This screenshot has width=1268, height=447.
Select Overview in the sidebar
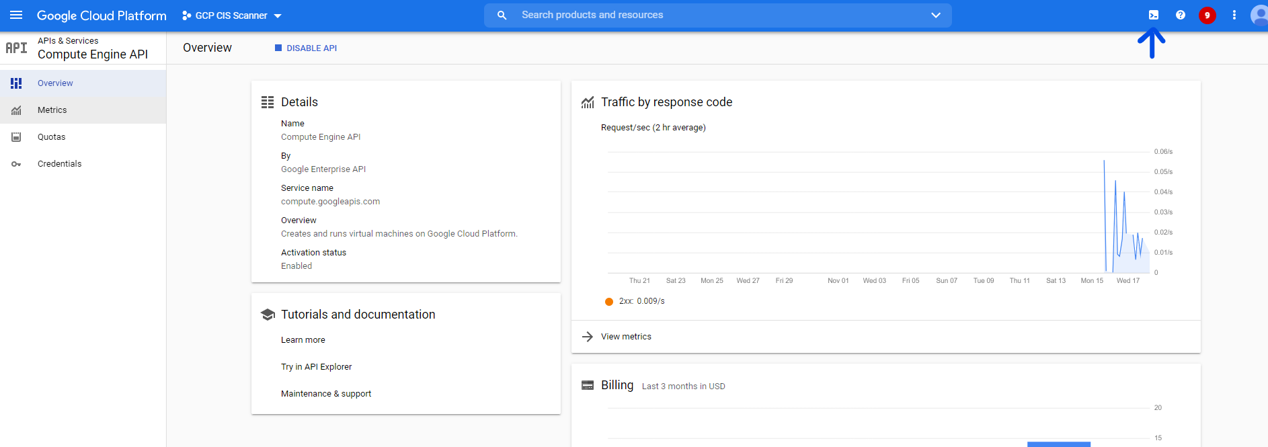[55, 83]
